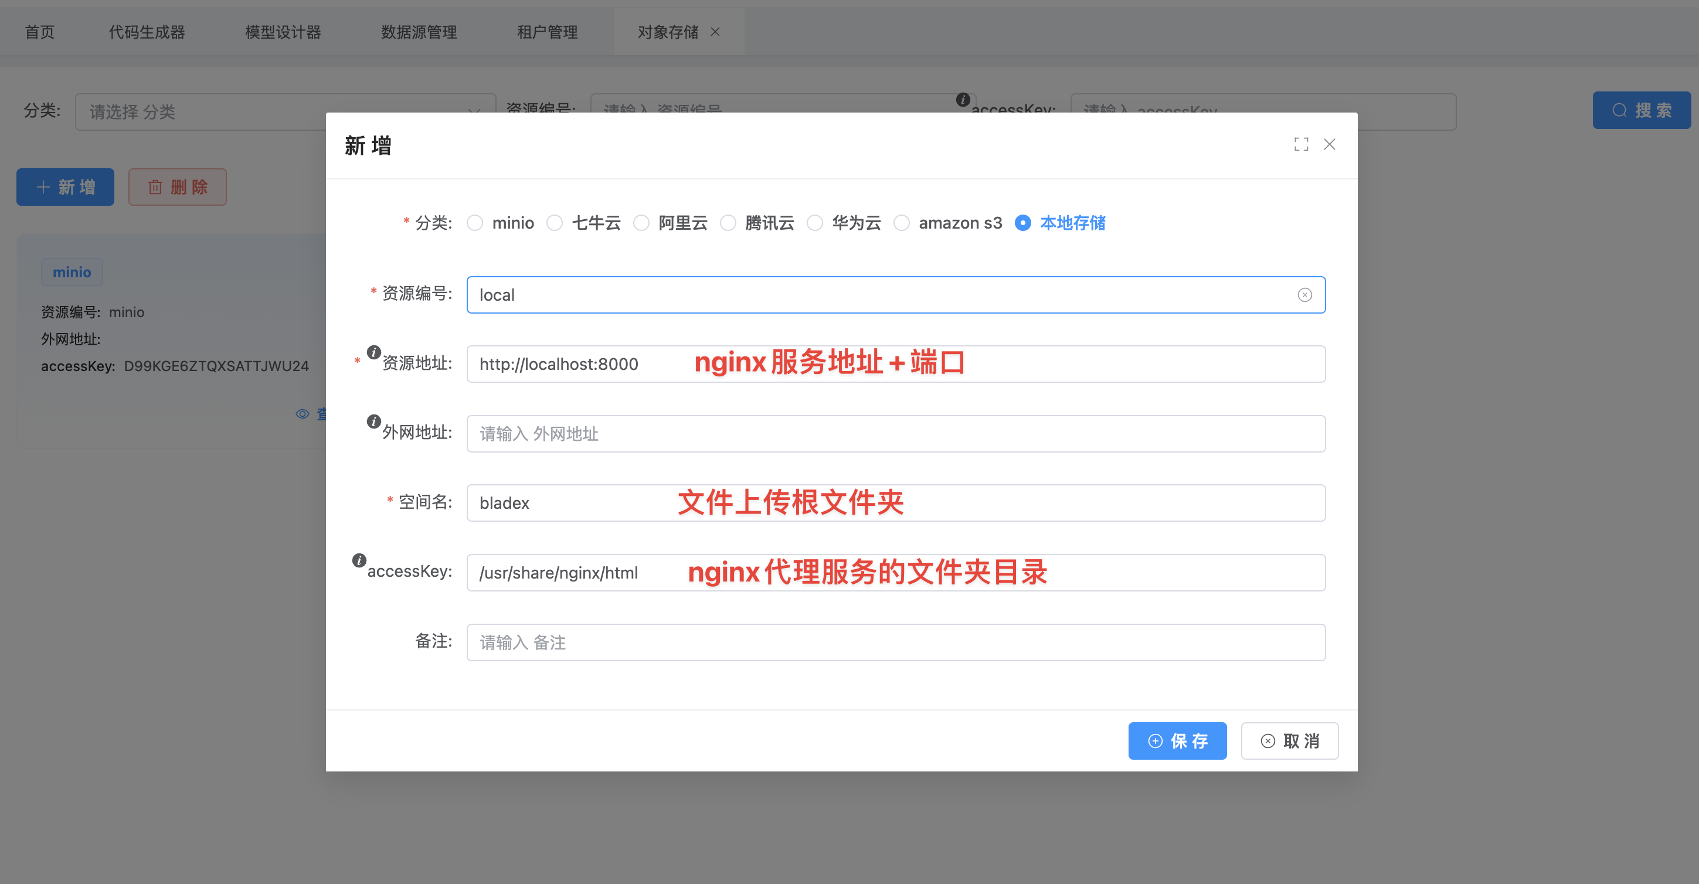
Task: Choose the amazon s3 radio option
Action: 902,223
